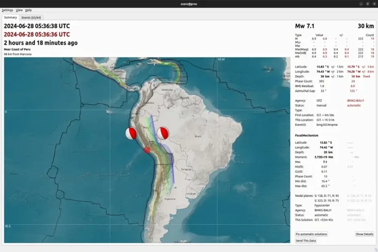This screenshot has height=252, width=378.
Task: Click the FocalMechanism section heading
Action: (307, 135)
